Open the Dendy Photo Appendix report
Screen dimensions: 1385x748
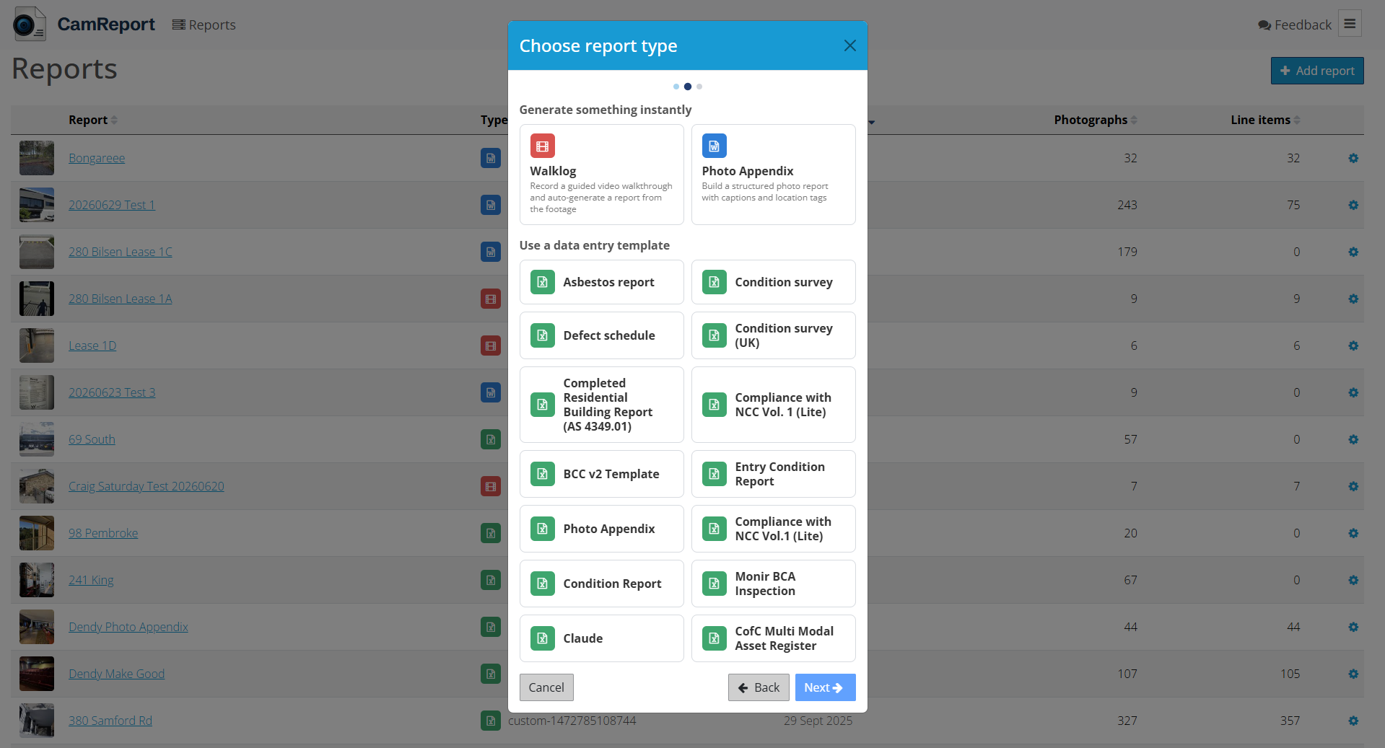pos(128,627)
